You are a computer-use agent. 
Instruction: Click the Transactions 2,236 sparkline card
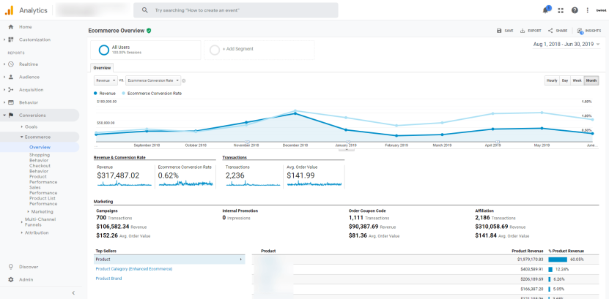252,176
